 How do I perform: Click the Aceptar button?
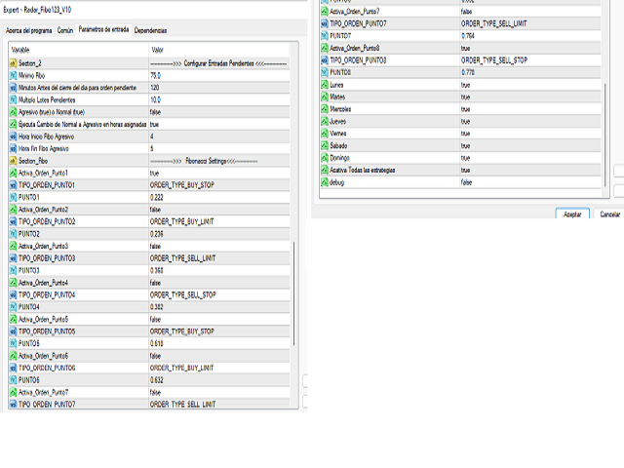[x=572, y=214]
